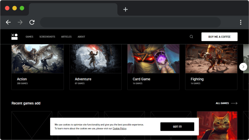
Task: Click the green maximize window button
Action: [22, 8]
